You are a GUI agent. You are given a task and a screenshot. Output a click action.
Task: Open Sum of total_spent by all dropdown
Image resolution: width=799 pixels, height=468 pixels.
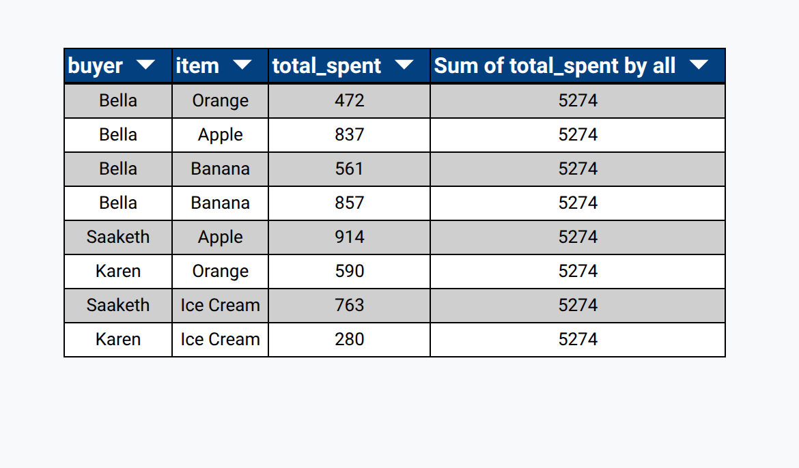pos(699,65)
